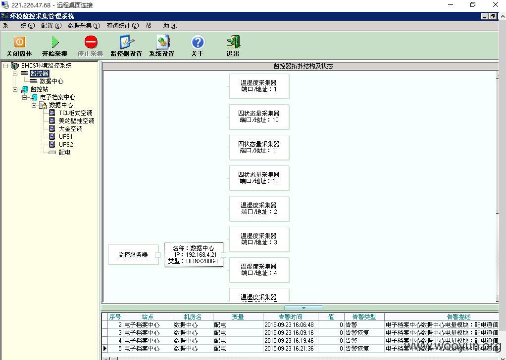Click the 电子档案中心 tree icon
Screen dimensions: 506x360
coord(34,97)
